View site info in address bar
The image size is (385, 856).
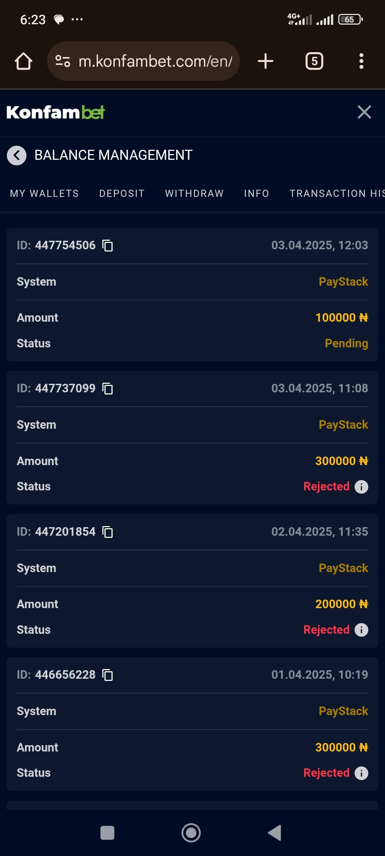[x=63, y=61]
